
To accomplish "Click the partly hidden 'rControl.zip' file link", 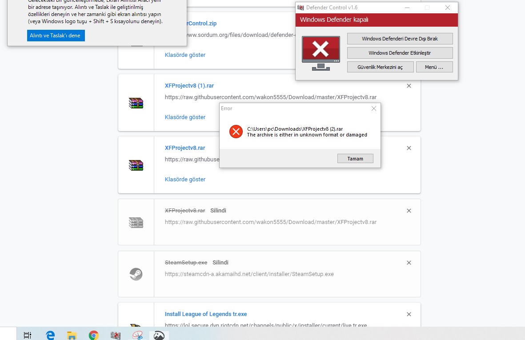I will (202, 24).
